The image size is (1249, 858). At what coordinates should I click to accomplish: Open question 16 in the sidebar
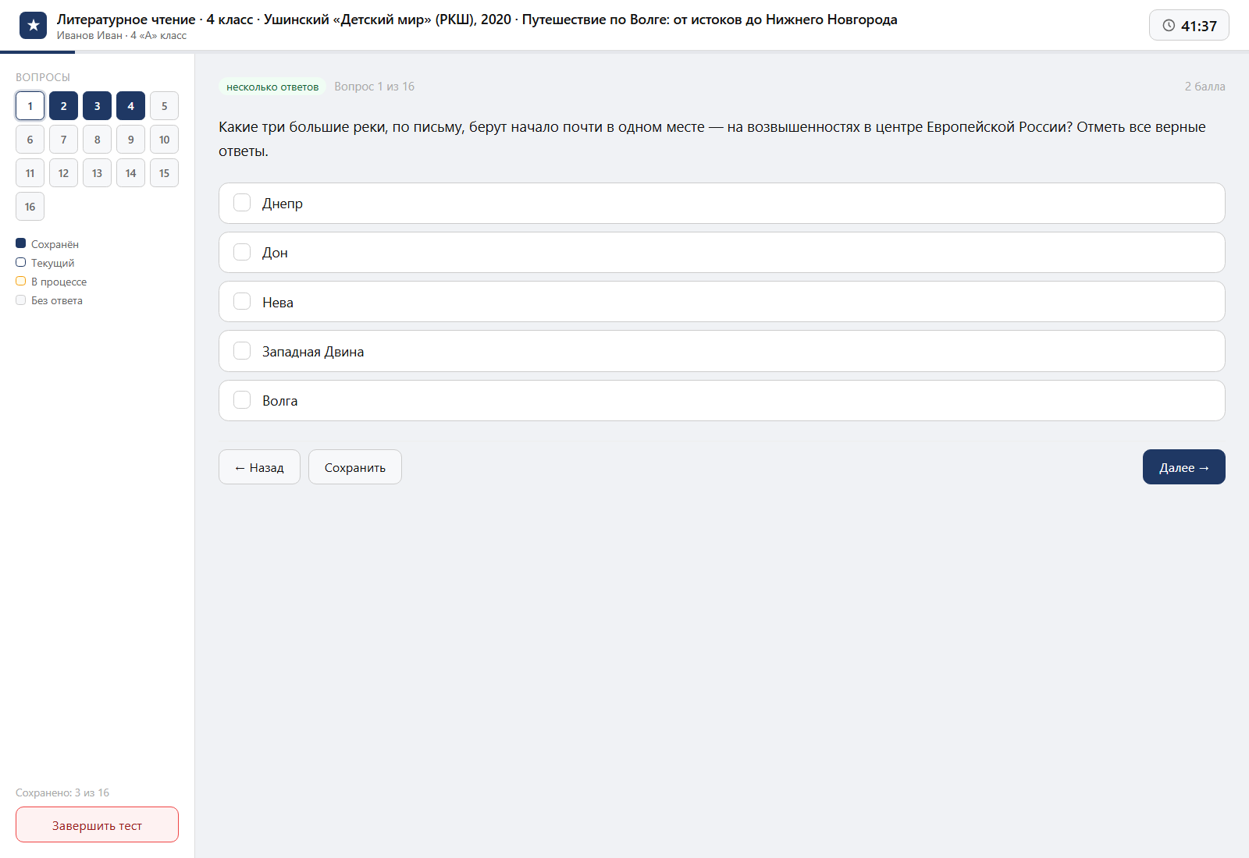pos(30,207)
